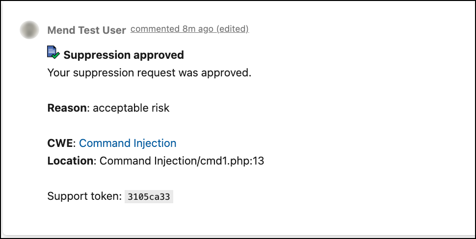
Task: Click the bold "Location" label
Action: click(x=70, y=161)
